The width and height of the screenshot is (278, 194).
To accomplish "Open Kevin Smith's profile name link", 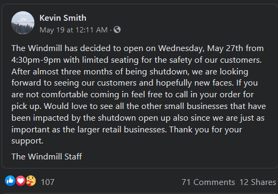I will pos(63,18).
